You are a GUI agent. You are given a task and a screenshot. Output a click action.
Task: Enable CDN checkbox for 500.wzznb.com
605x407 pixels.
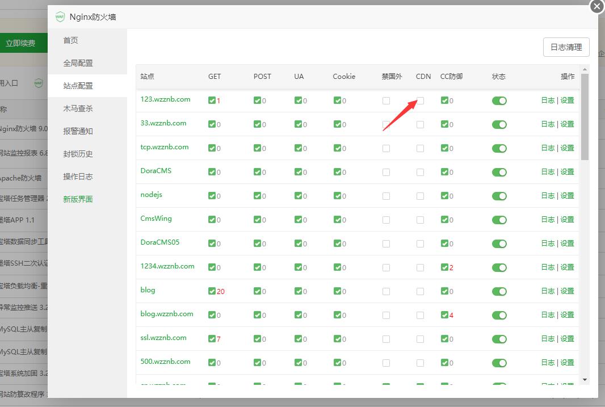click(420, 363)
